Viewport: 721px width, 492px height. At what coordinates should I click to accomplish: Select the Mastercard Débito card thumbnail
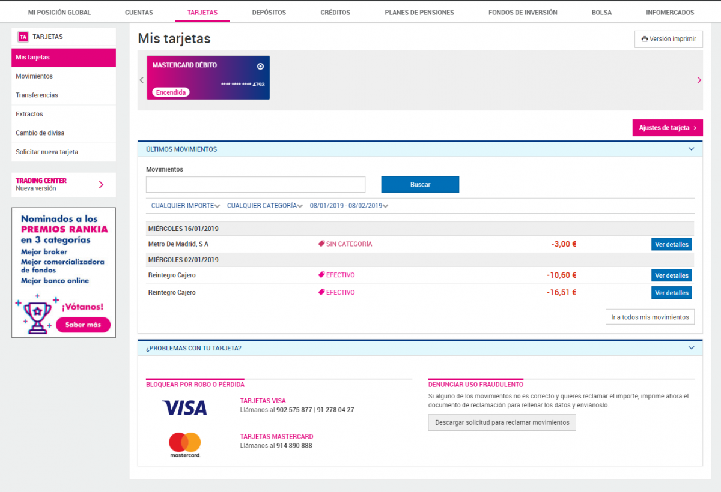[208, 77]
